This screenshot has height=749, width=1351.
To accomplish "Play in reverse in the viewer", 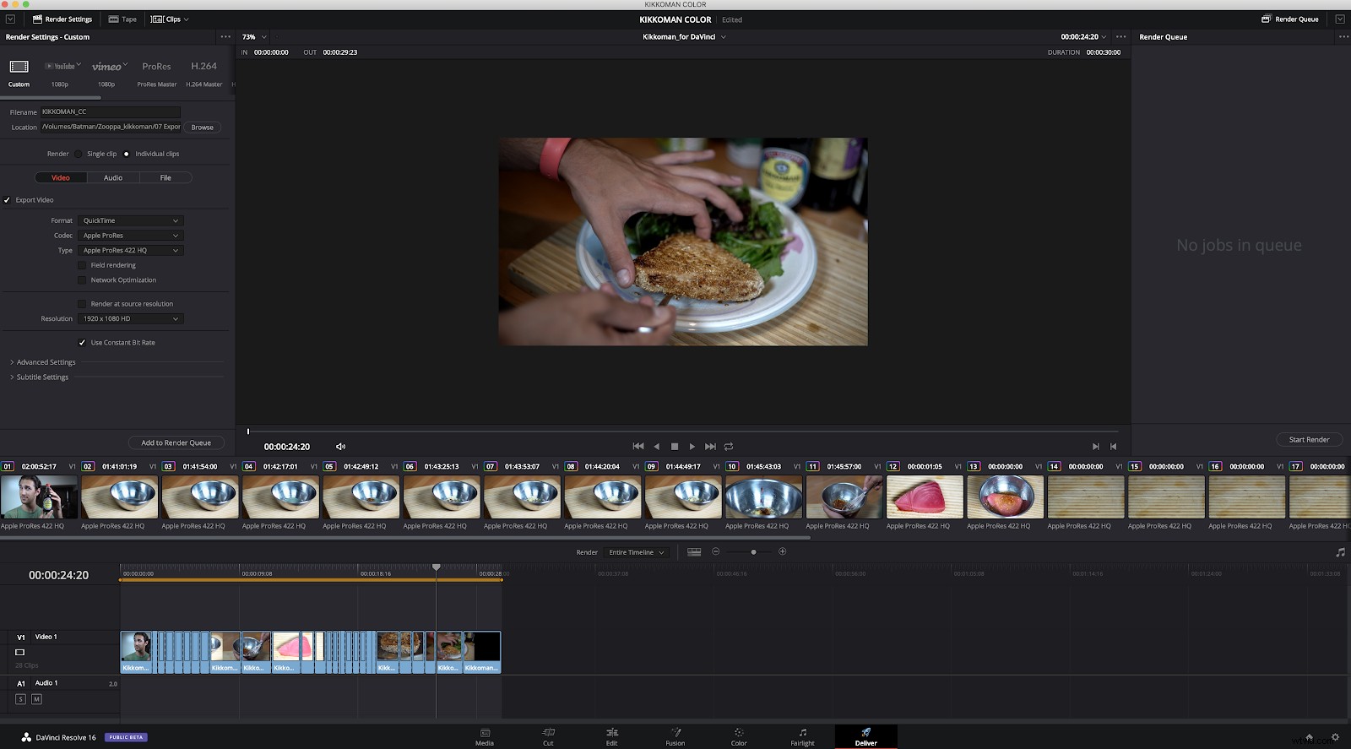I will click(x=656, y=446).
